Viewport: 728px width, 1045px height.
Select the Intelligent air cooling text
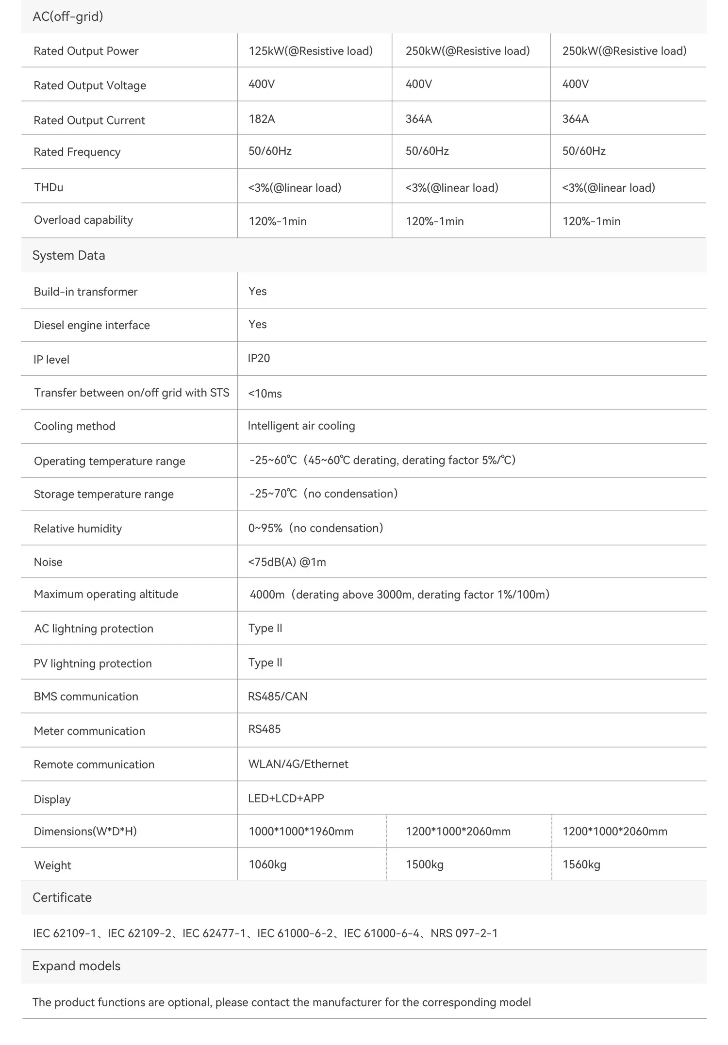tap(301, 426)
